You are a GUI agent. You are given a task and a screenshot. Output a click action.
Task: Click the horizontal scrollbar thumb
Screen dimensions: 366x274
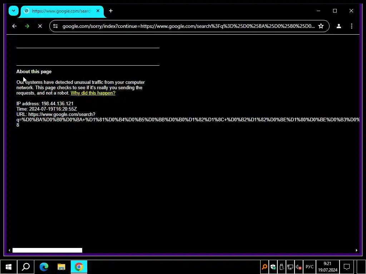(x=47, y=250)
